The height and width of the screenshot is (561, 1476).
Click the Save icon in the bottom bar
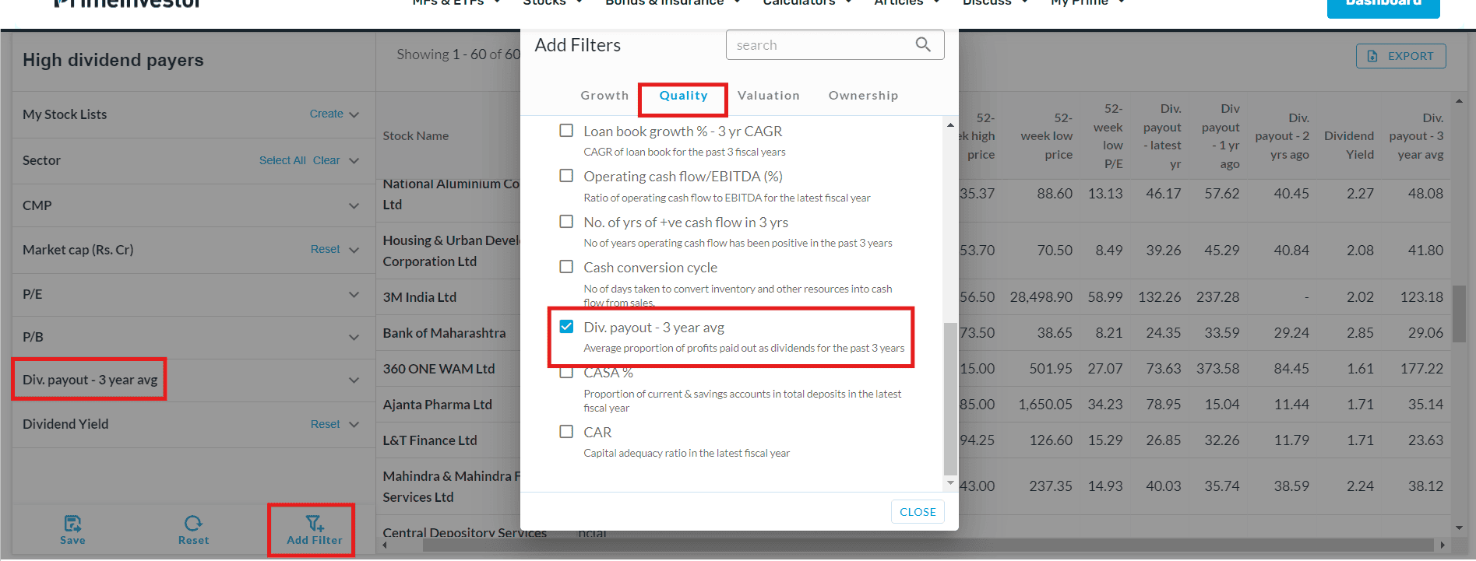click(x=72, y=523)
